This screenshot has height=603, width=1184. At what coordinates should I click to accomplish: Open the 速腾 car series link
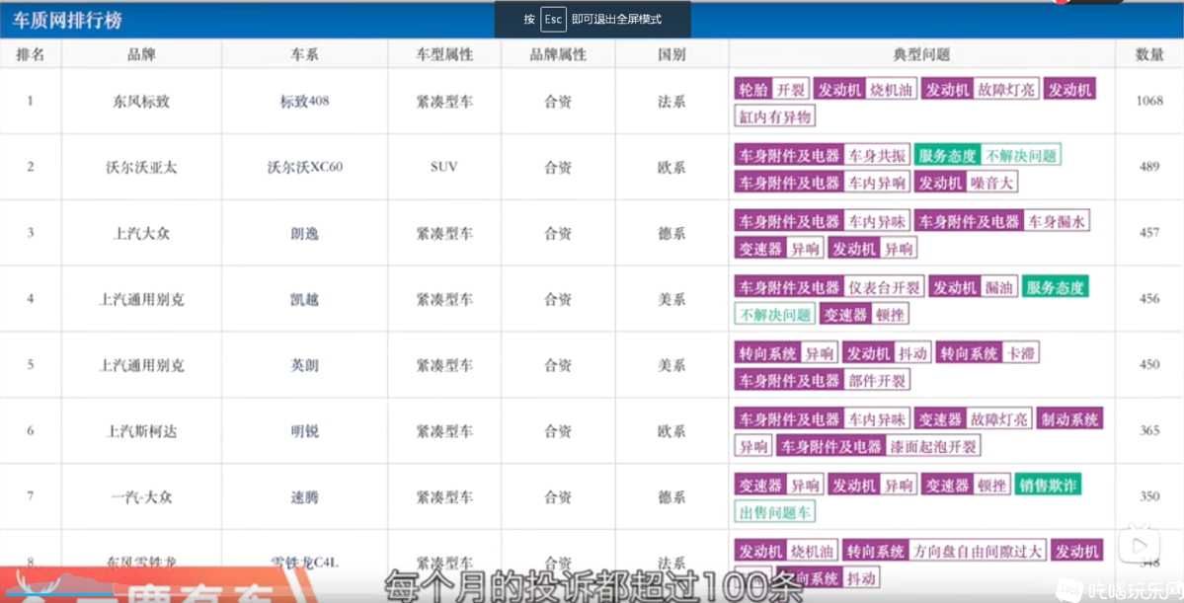point(304,496)
